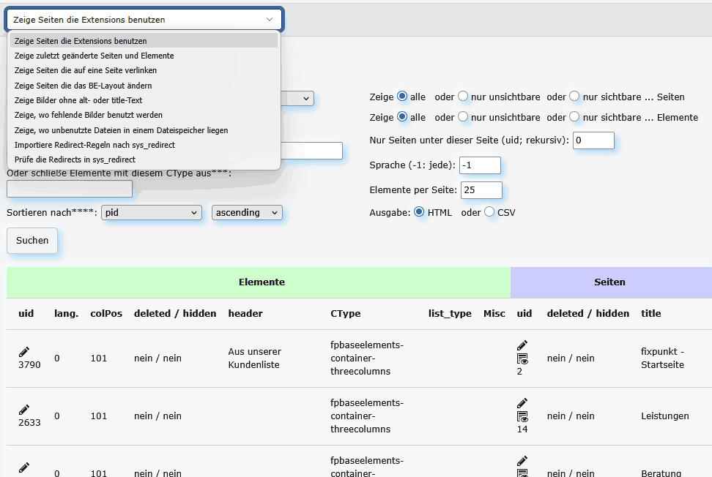The image size is (712, 477).
Task: Select nur sichtbare radio for Elemente
Action: (x=574, y=116)
